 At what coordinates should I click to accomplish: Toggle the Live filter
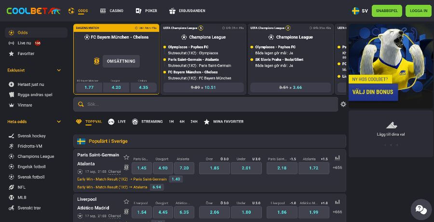pyautogui.click(x=117, y=122)
